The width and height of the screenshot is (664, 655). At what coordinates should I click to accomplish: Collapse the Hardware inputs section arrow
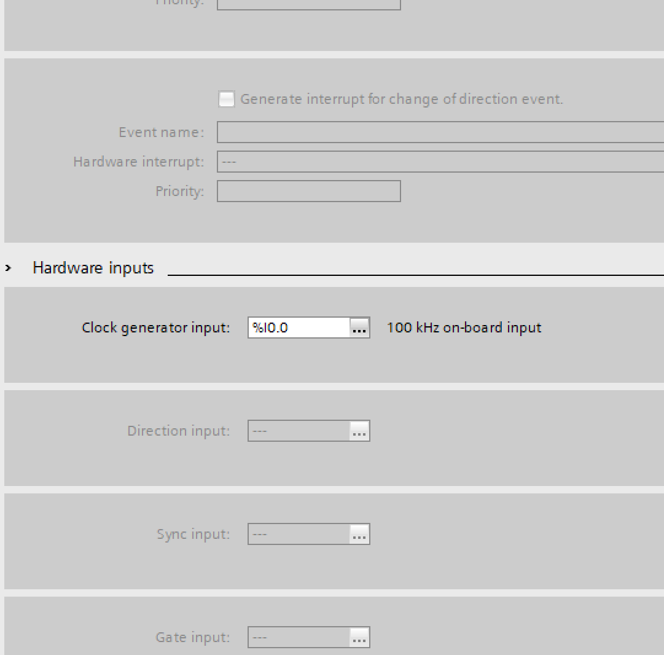pyautogui.click(x=8, y=268)
